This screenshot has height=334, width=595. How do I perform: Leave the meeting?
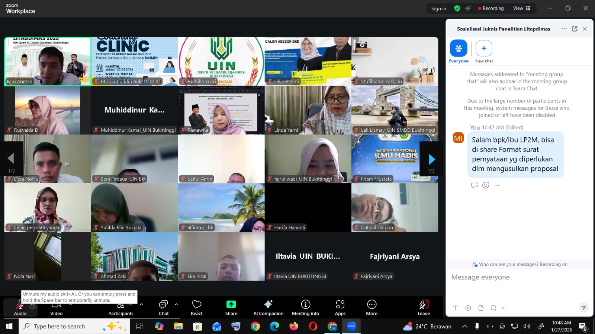(x=424, y=308)
